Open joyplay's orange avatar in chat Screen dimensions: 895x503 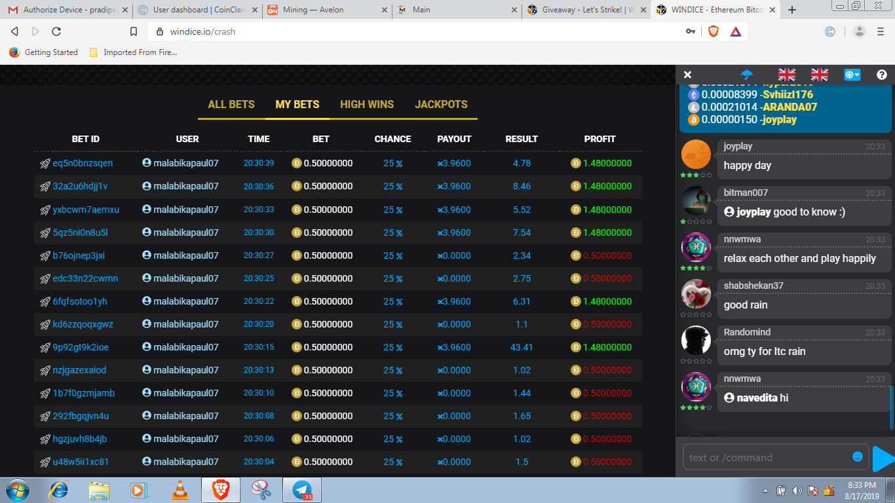pyautogui.click(x=696, y=155)
